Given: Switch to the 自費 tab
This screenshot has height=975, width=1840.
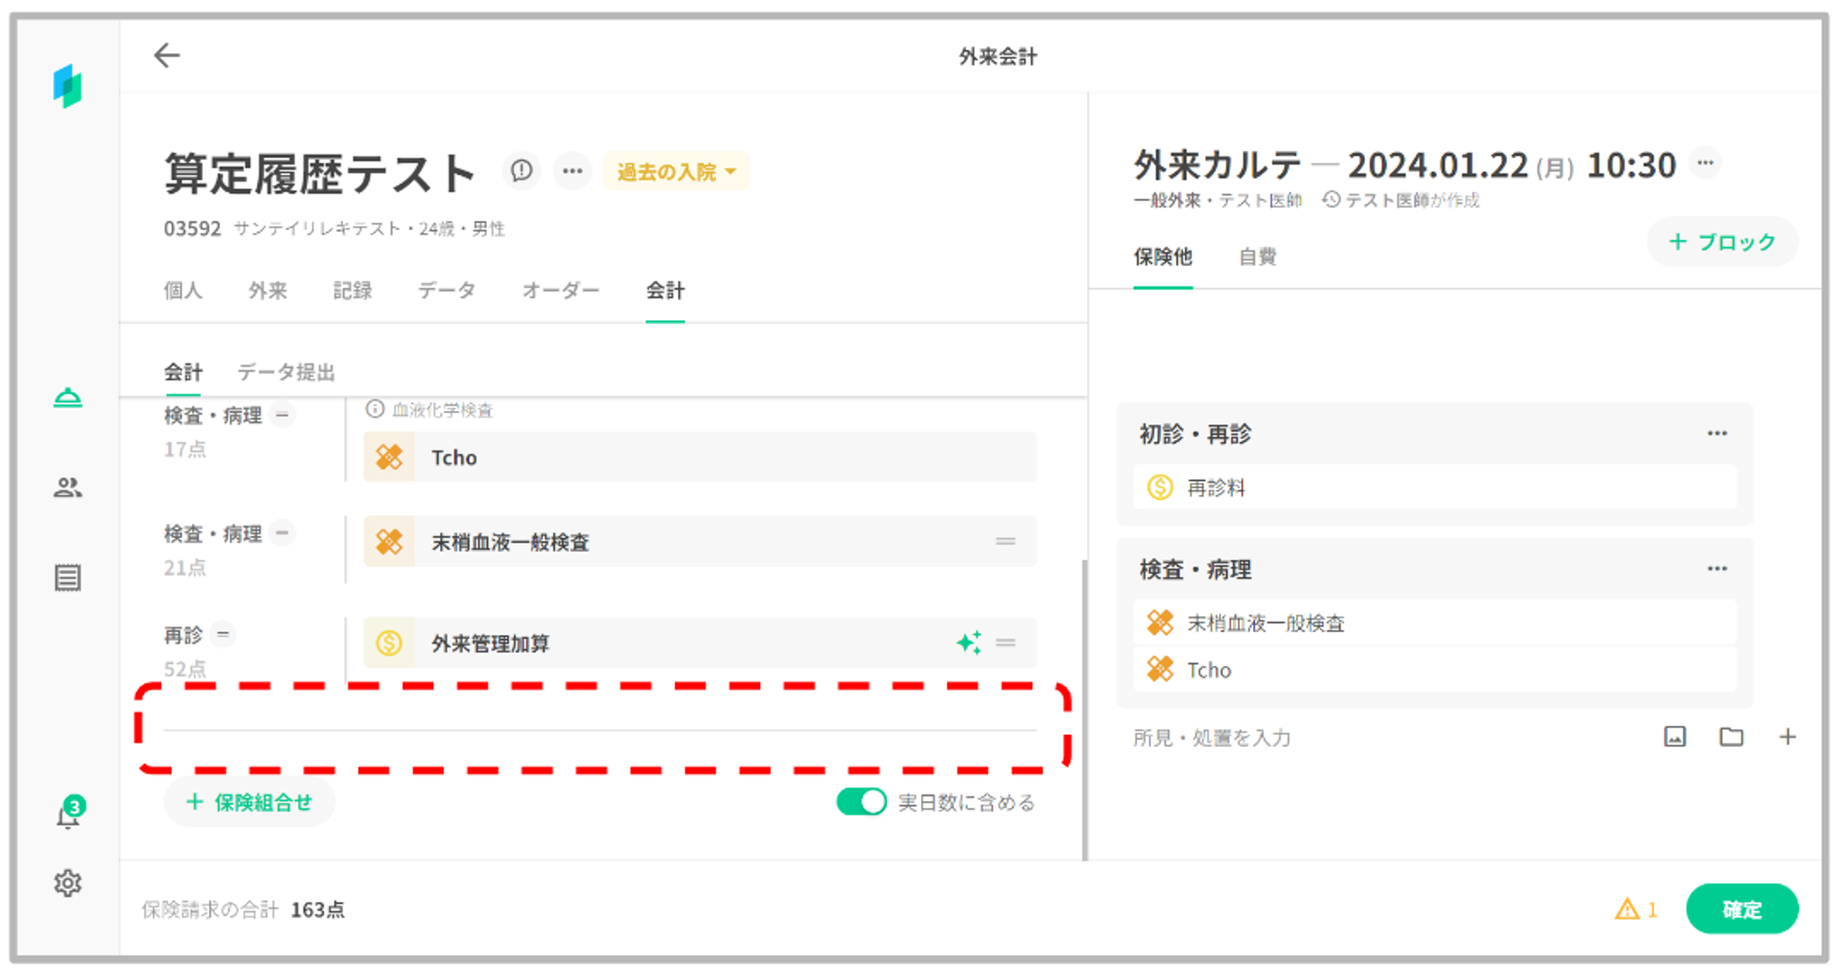Looking at the screenshot, I should coord(1257,258).
